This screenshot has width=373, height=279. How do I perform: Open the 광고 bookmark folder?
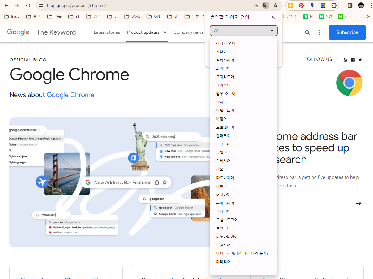click(x=33, y=17)
